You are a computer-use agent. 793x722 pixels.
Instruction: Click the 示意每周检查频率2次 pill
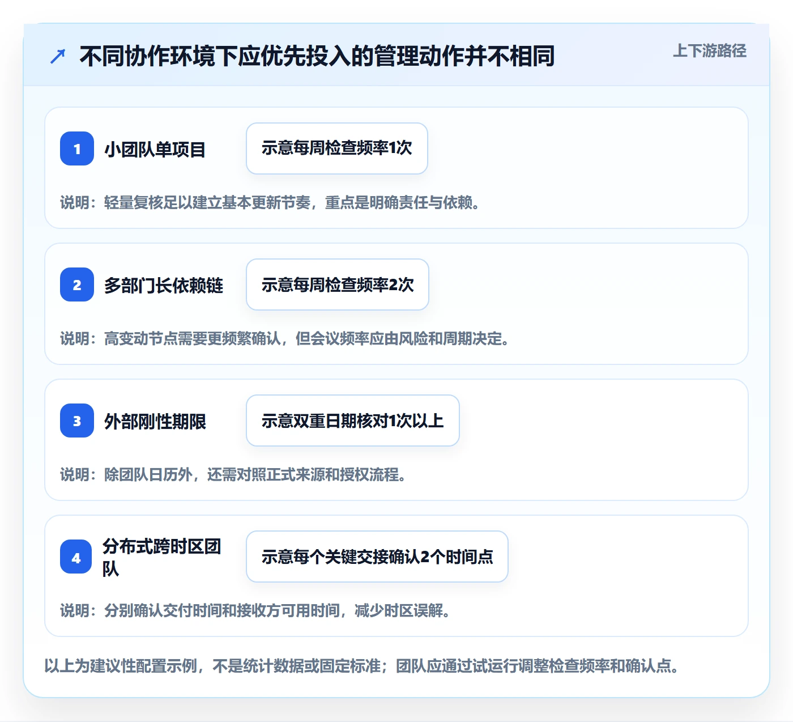(x=338, y=284)
